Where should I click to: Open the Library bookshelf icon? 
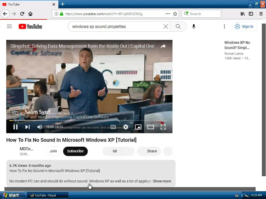tap(243, 14)
